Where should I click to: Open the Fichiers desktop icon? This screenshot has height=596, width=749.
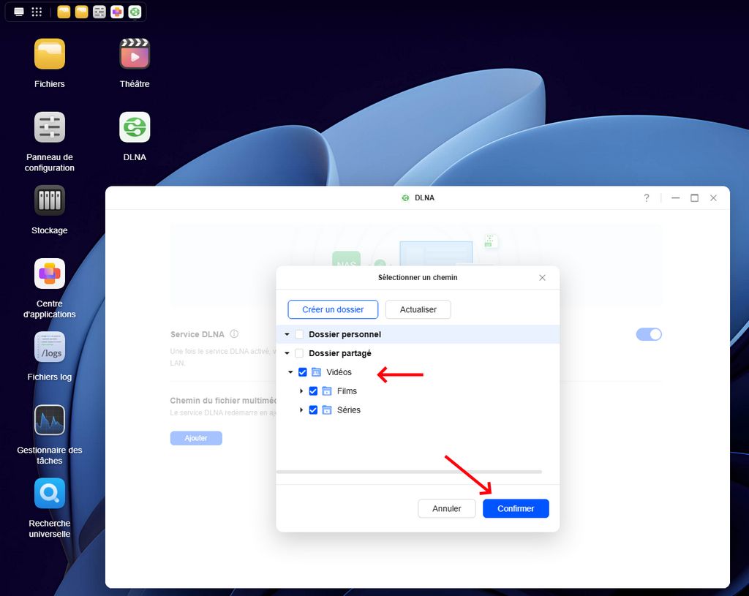50,55
